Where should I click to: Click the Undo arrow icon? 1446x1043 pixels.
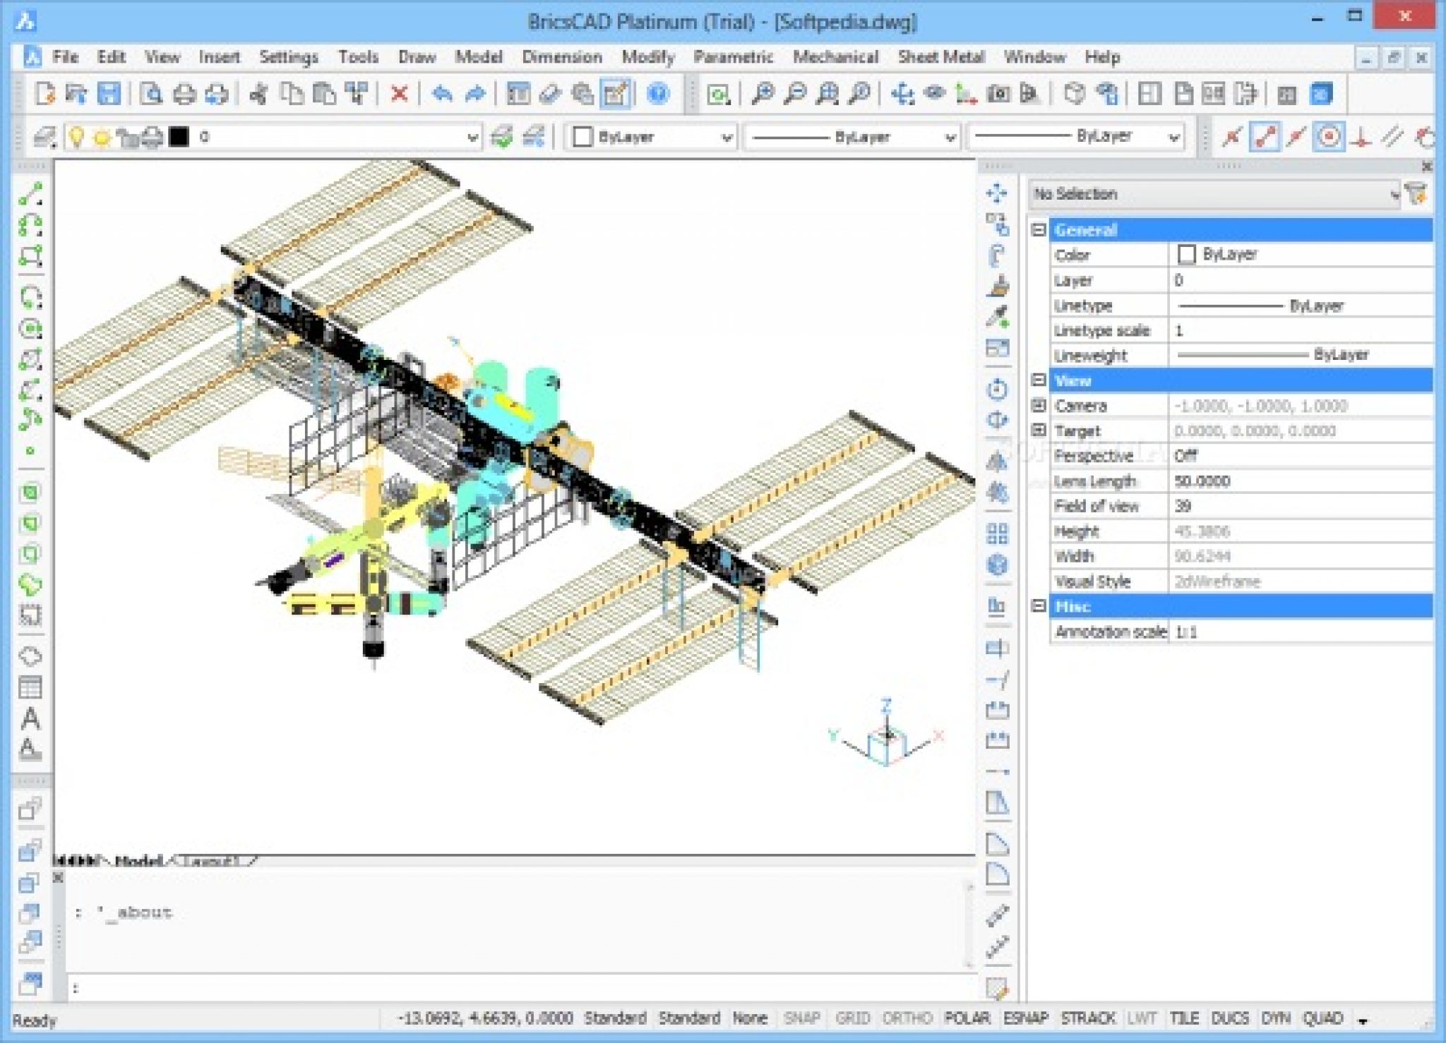pyautogui.click(x=442, y=93)
